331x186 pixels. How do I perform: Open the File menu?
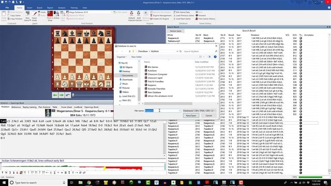pyautogui.click(x=7, y=8)
